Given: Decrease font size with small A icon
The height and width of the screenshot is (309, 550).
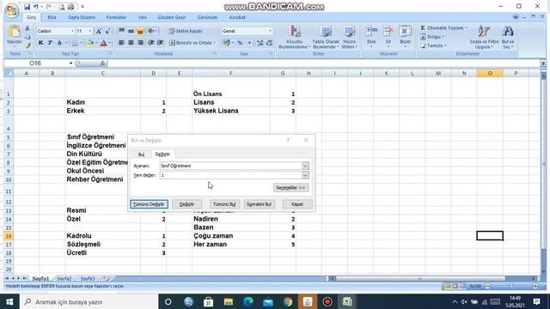Looking at the screenshot, I should point(107,31).
